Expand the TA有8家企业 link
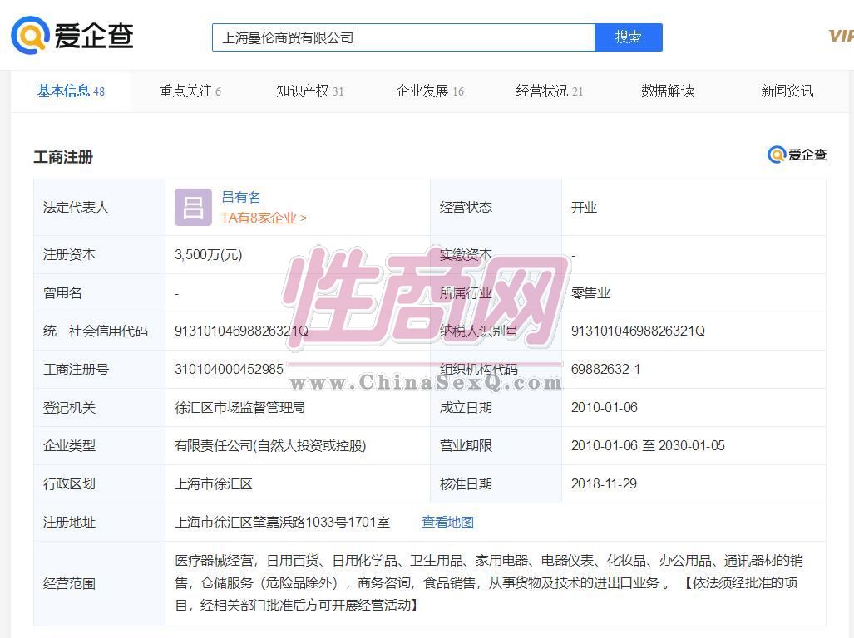This screenshot has height=638, width=854. click(x=264, y=218)
